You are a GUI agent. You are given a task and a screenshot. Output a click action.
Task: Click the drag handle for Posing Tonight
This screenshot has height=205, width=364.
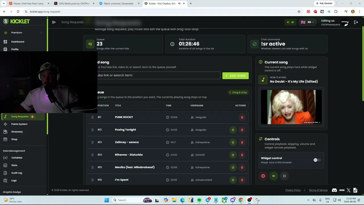pyautogui.click(x=92, y=130)
